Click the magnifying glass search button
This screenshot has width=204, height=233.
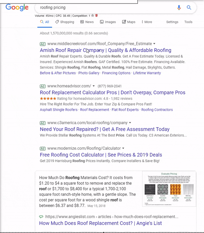(x=189, y=8)
